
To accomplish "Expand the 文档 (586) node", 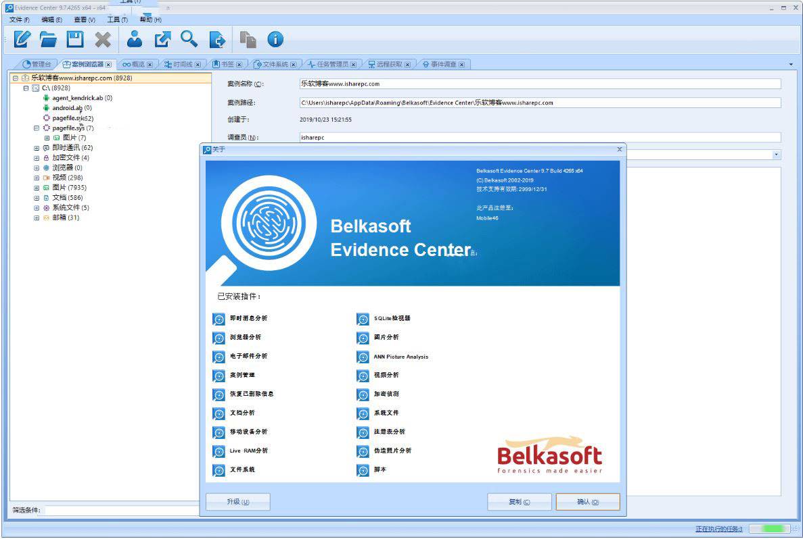I will 37,198.
